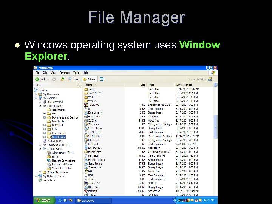Viewport: 272px width, 204px height.
Task: Click the scrollbar up arrow in file list
Action: tap(215, 85)
